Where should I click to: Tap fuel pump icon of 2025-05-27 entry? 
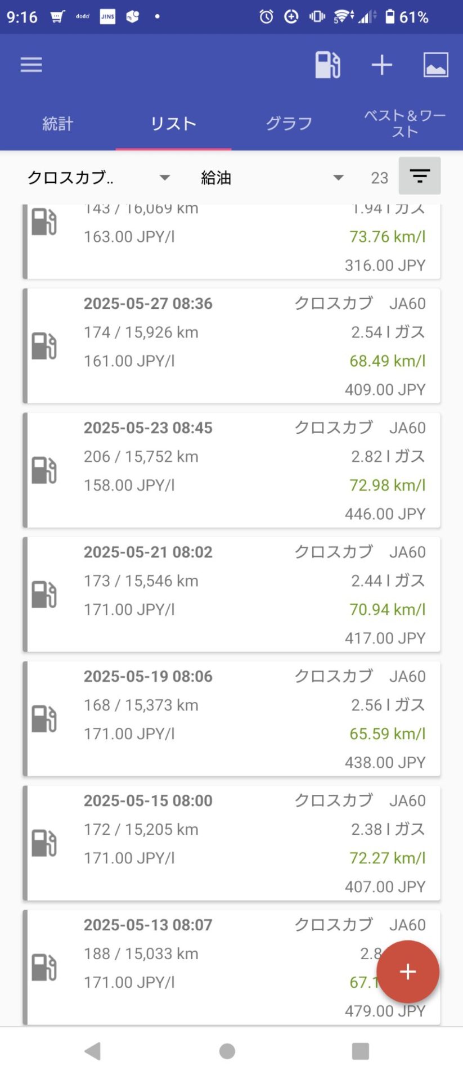pos(44,346)
